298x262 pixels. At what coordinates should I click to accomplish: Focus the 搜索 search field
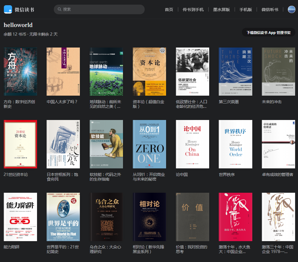[99, 9]
